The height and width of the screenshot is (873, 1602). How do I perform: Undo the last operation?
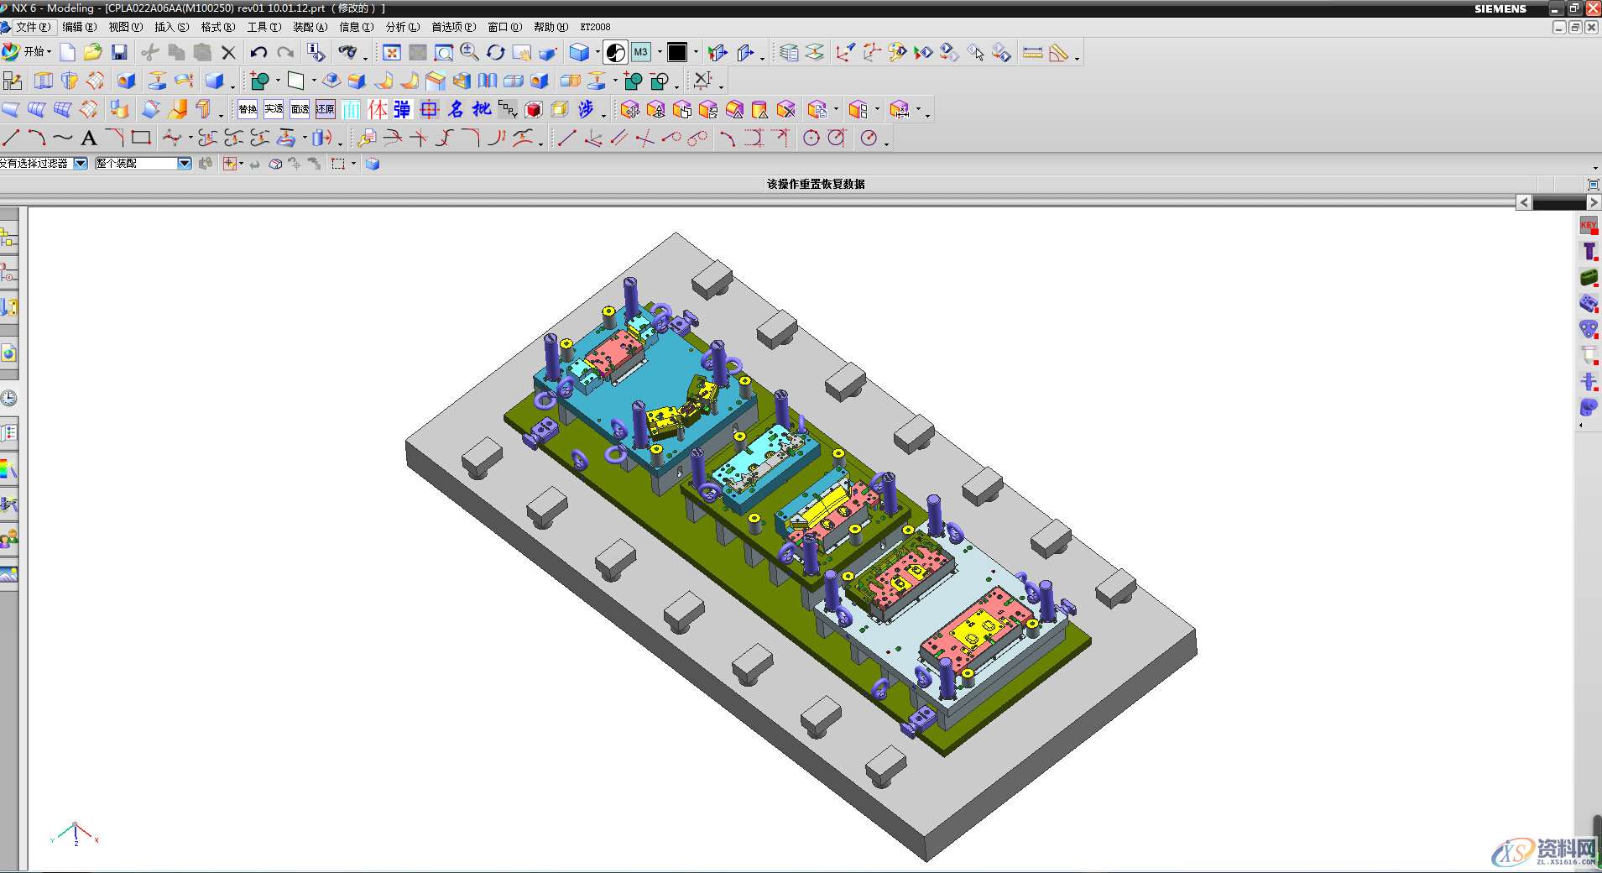click(x=258, y=53)
